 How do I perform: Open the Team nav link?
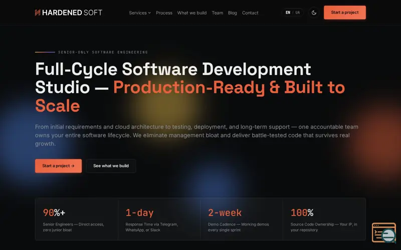click(x=218, y=13)
